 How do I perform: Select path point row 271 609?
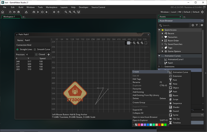[33, 64]
